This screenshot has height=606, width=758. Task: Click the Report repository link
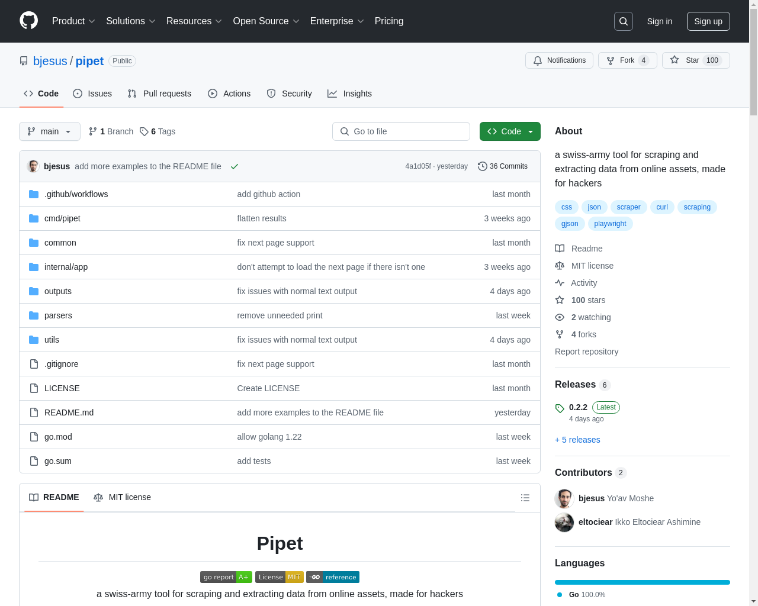586,352
